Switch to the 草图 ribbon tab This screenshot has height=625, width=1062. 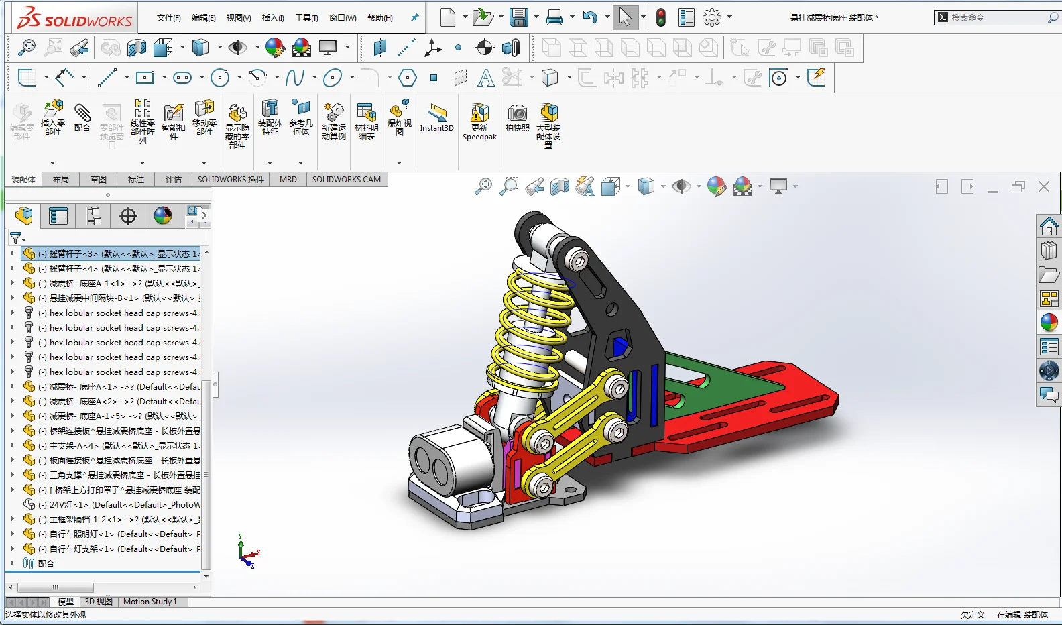pos(99,179)
